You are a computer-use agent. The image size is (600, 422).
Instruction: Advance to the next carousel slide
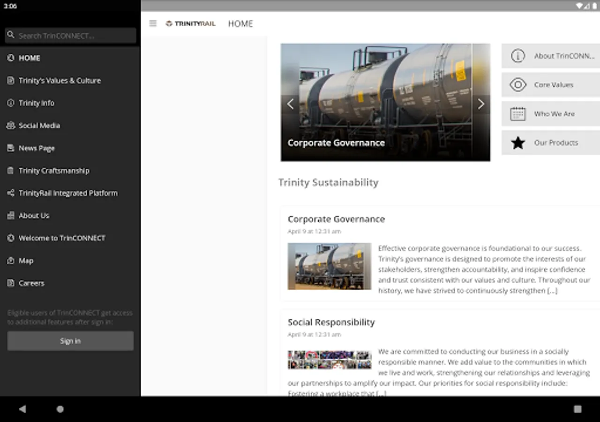pyautogui.click(x=481, y=104)
